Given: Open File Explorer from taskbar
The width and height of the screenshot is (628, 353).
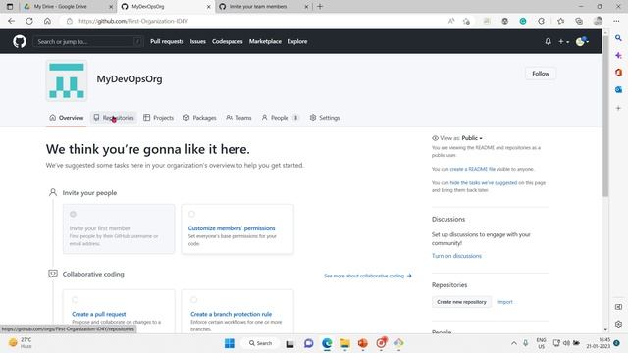Looking at the screenshot, I should click(344, 343).
